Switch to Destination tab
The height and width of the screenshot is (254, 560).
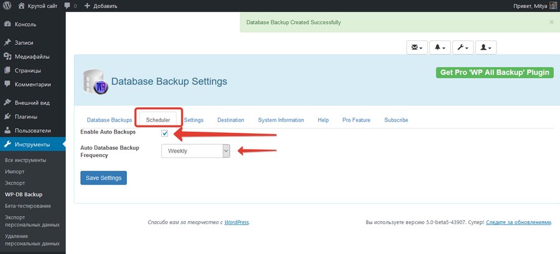(x=231, y=120)
